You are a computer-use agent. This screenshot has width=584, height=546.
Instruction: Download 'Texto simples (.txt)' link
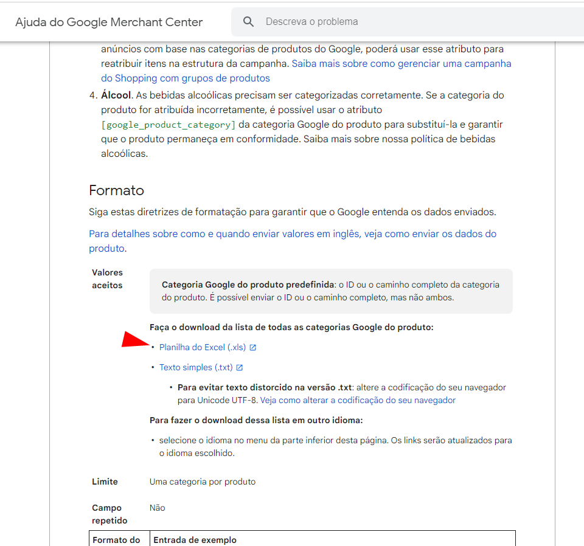tap(196, 367)
